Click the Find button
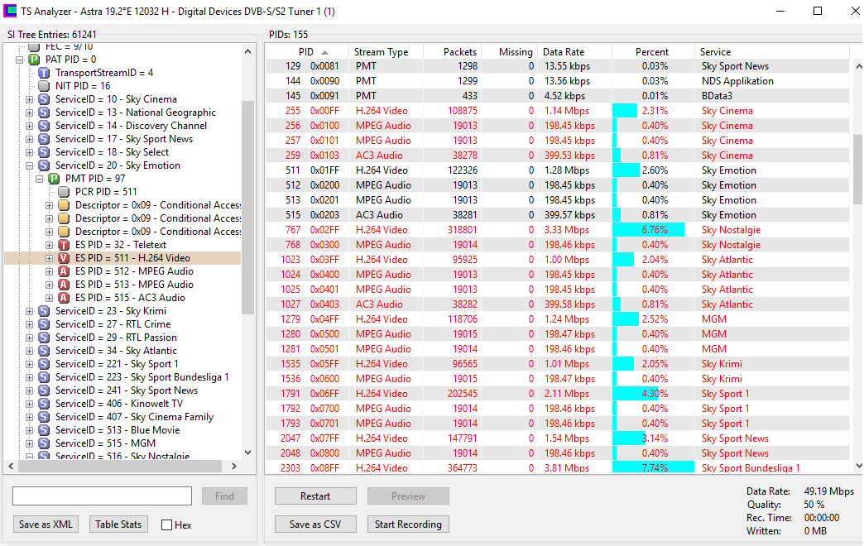The width and height of the screenshot is (864, 546). click(224, 496)
